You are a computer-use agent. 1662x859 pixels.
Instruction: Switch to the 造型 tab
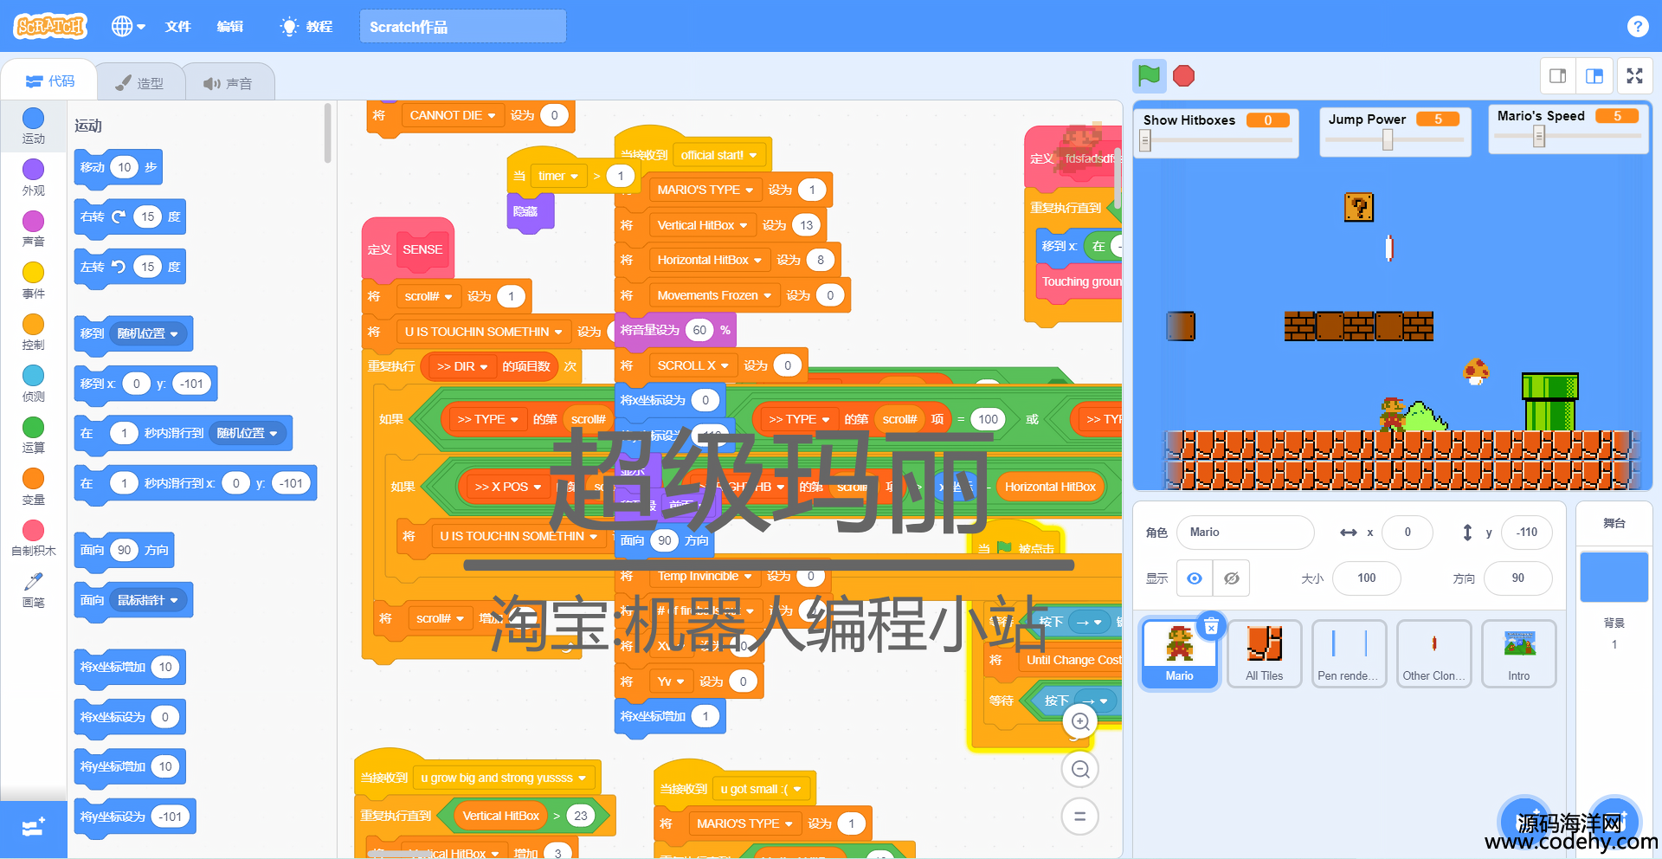pyautogui.click(x=140, y=83)
